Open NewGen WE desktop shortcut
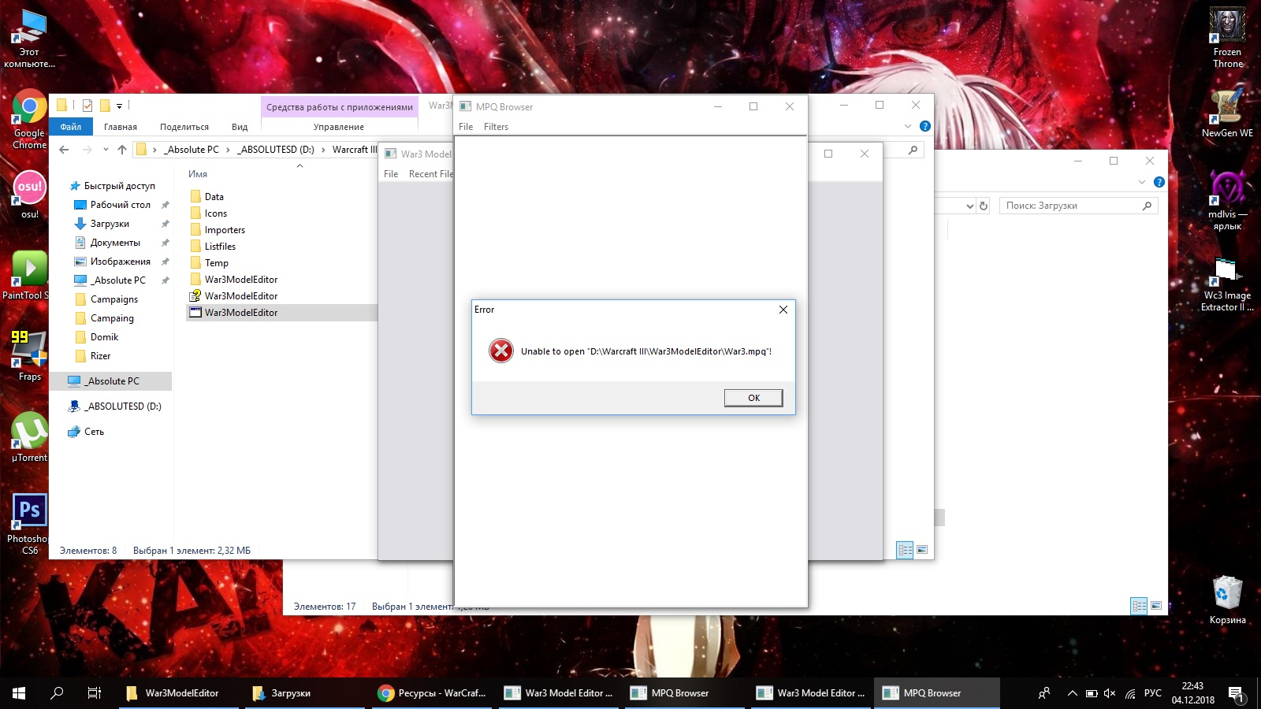The height and width of the screenshot is (709, 1261). click(1227, 112)
